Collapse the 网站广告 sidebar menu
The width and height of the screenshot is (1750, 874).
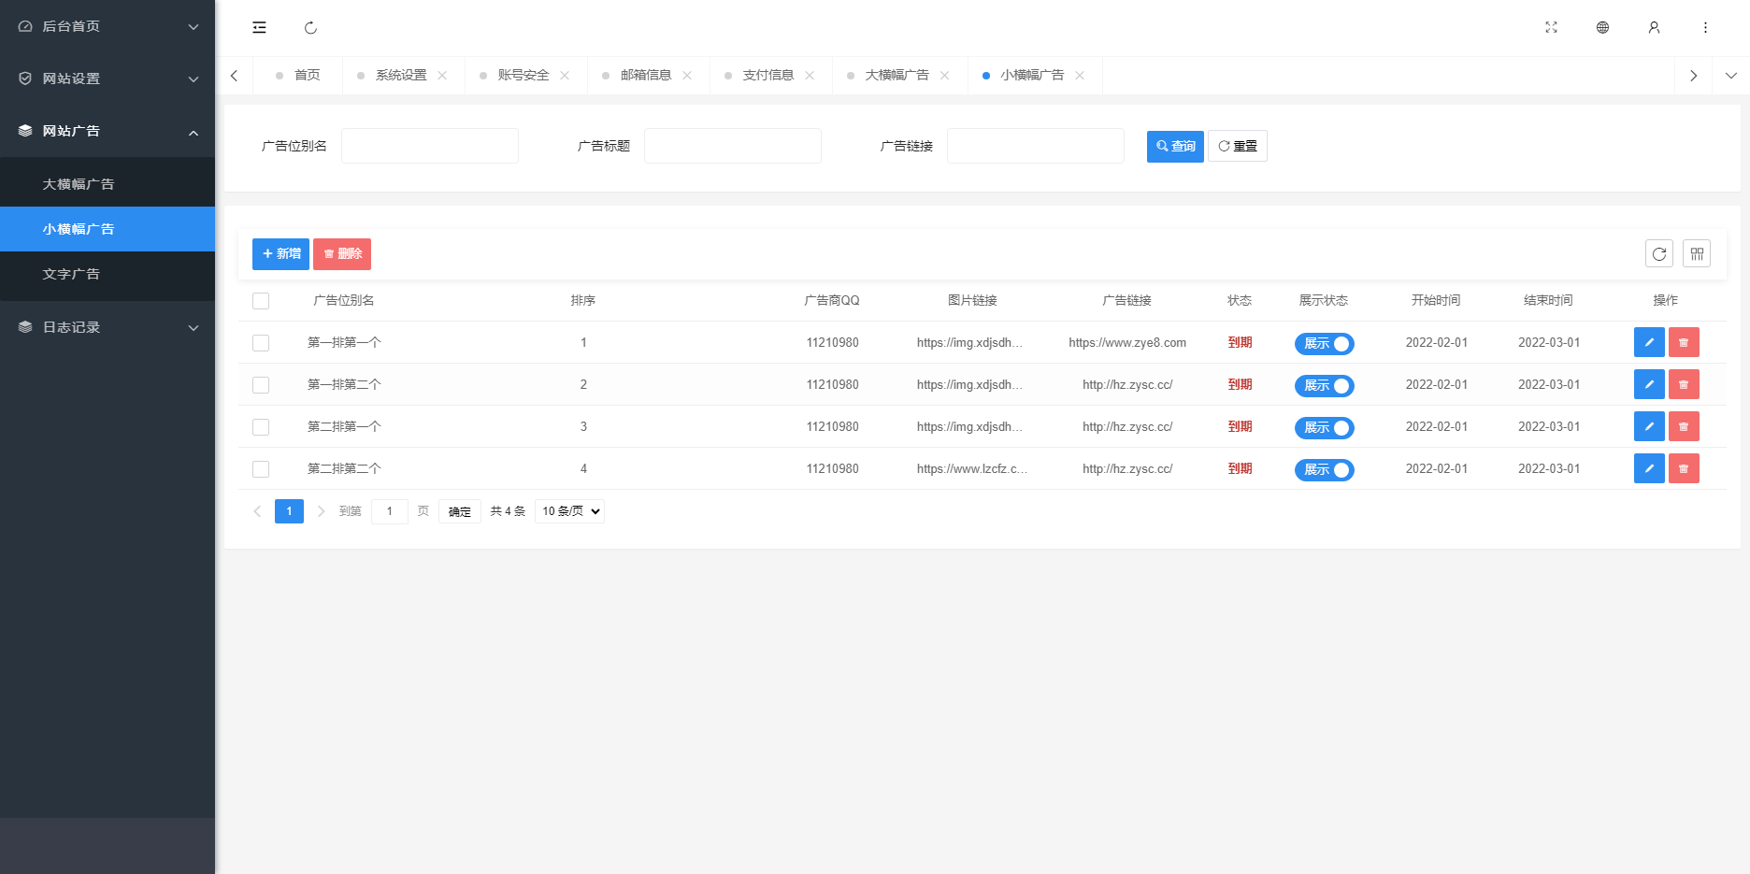[108, 131]
